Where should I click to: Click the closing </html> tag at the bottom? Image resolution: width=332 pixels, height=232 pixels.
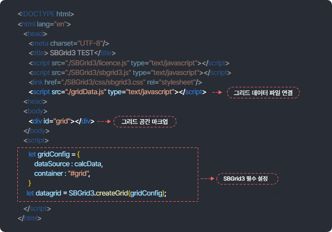tap(29, 218)
